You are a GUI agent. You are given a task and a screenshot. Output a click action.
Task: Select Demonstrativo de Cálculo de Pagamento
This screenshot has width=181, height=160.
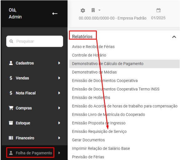[124, 64]
